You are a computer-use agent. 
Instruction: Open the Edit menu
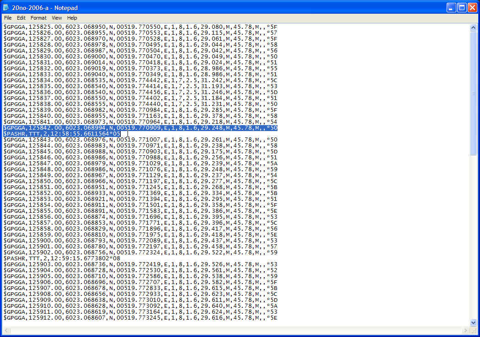click(21, 18)
